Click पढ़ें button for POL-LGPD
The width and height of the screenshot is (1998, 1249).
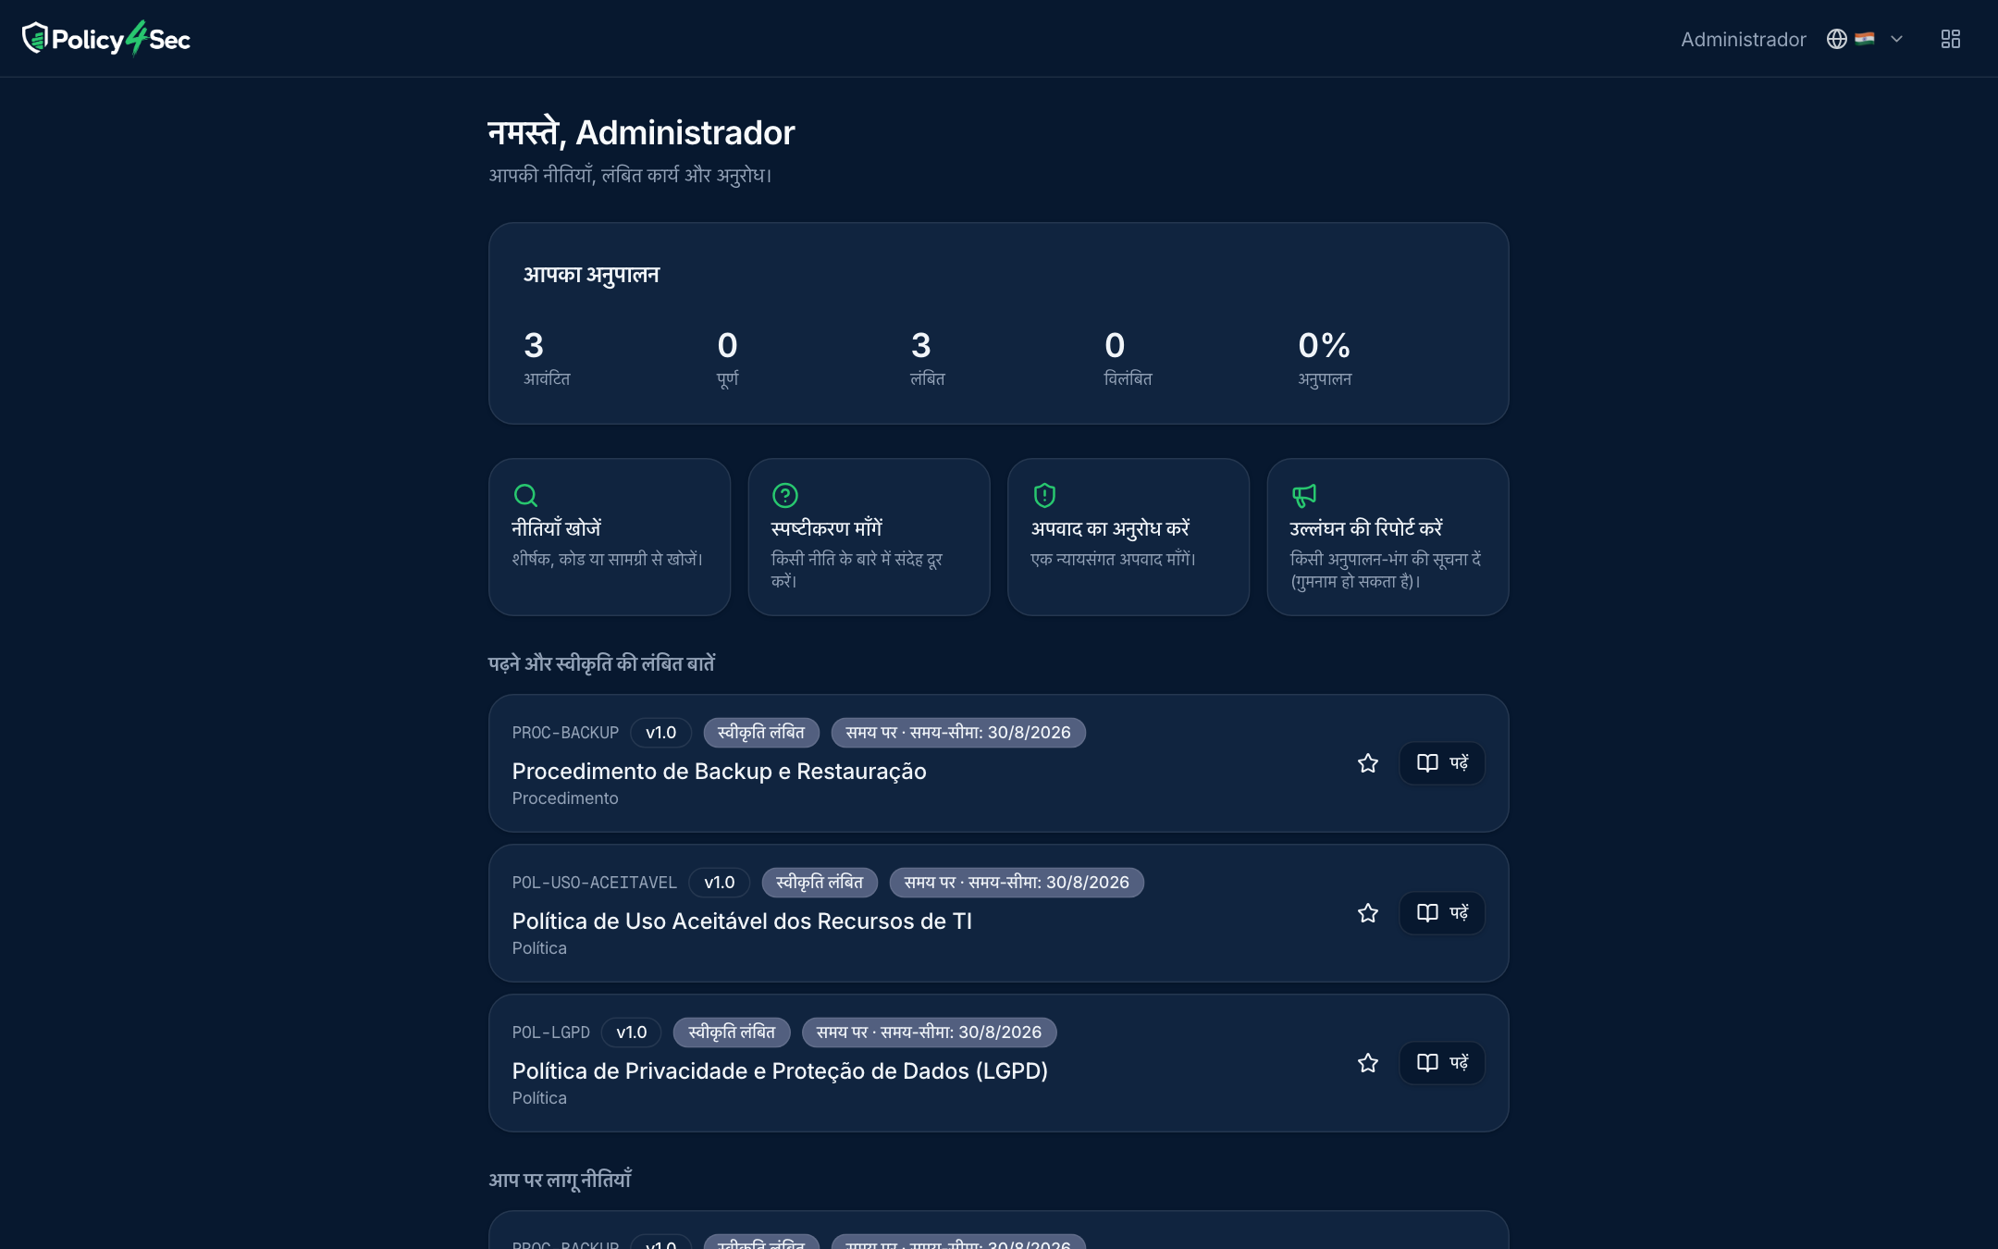[x=1442, y=1063]
